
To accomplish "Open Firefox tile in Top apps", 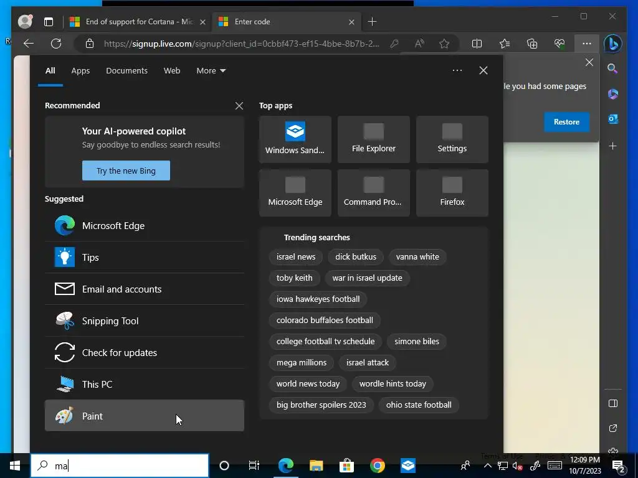I will (x=452, y=193).
